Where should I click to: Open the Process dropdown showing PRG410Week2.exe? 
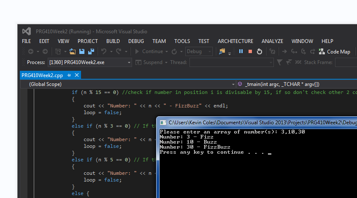coord(90,62)
